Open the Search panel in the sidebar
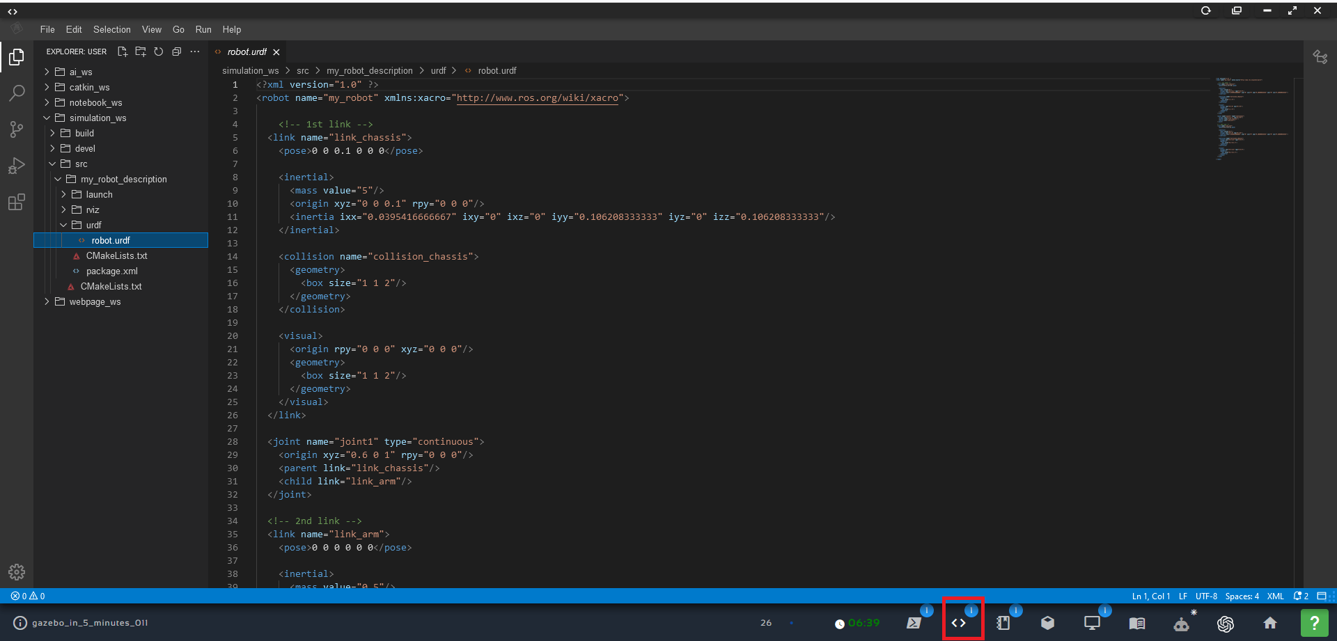The image size is (1337, 641). [16, 93]
